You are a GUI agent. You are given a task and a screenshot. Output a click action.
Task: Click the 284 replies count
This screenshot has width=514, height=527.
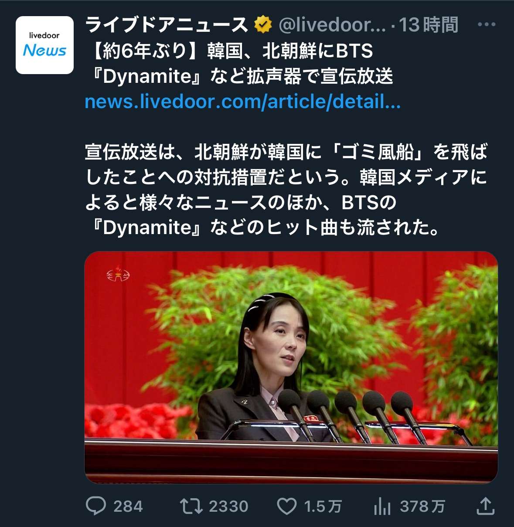click(x=128, y=507)
